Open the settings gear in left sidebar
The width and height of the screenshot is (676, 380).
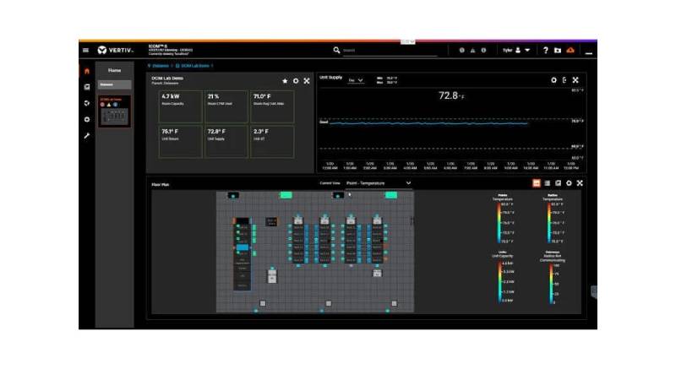87,119
